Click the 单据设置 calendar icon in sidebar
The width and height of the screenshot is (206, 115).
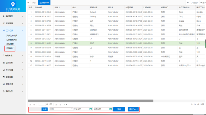pos(4,77)
